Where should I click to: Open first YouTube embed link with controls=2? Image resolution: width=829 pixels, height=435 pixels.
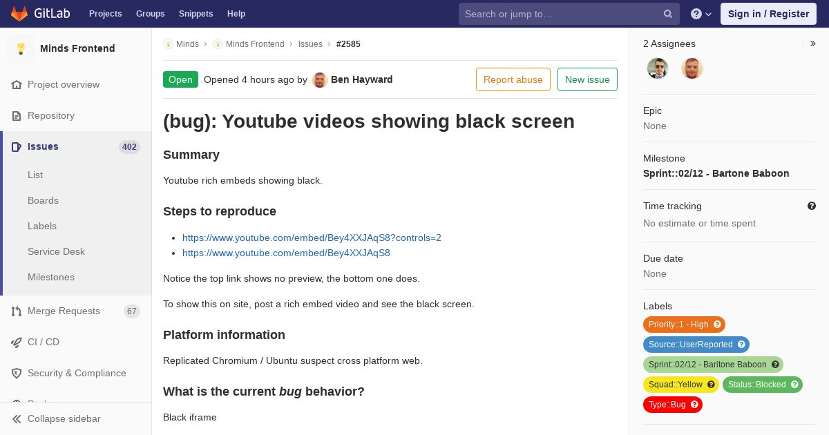click(312, 238)
